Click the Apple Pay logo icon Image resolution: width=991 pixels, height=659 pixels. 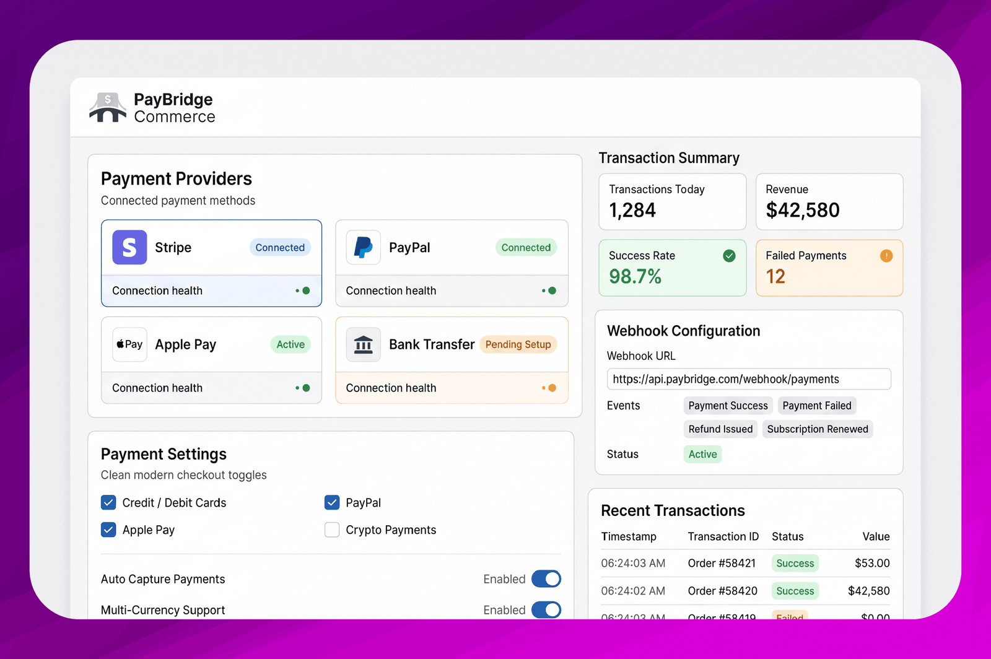click(x=129, y=344)
